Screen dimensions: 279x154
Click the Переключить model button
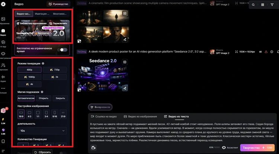[58, 23]
